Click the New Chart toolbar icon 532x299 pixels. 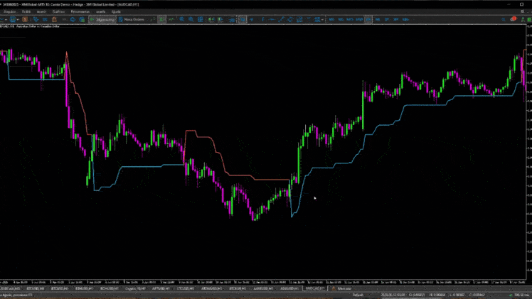[2, 19]
